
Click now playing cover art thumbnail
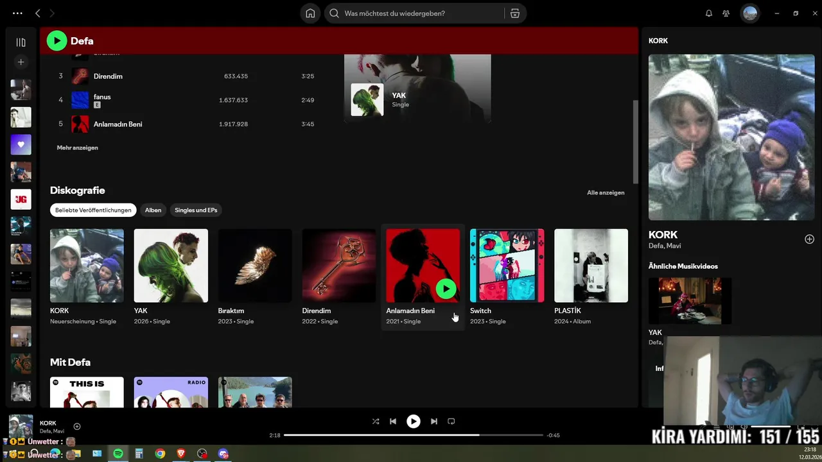21,426
